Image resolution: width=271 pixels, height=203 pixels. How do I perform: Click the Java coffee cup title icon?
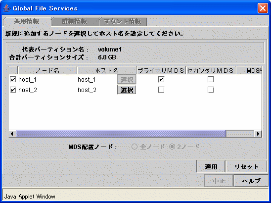pos(7,8)
